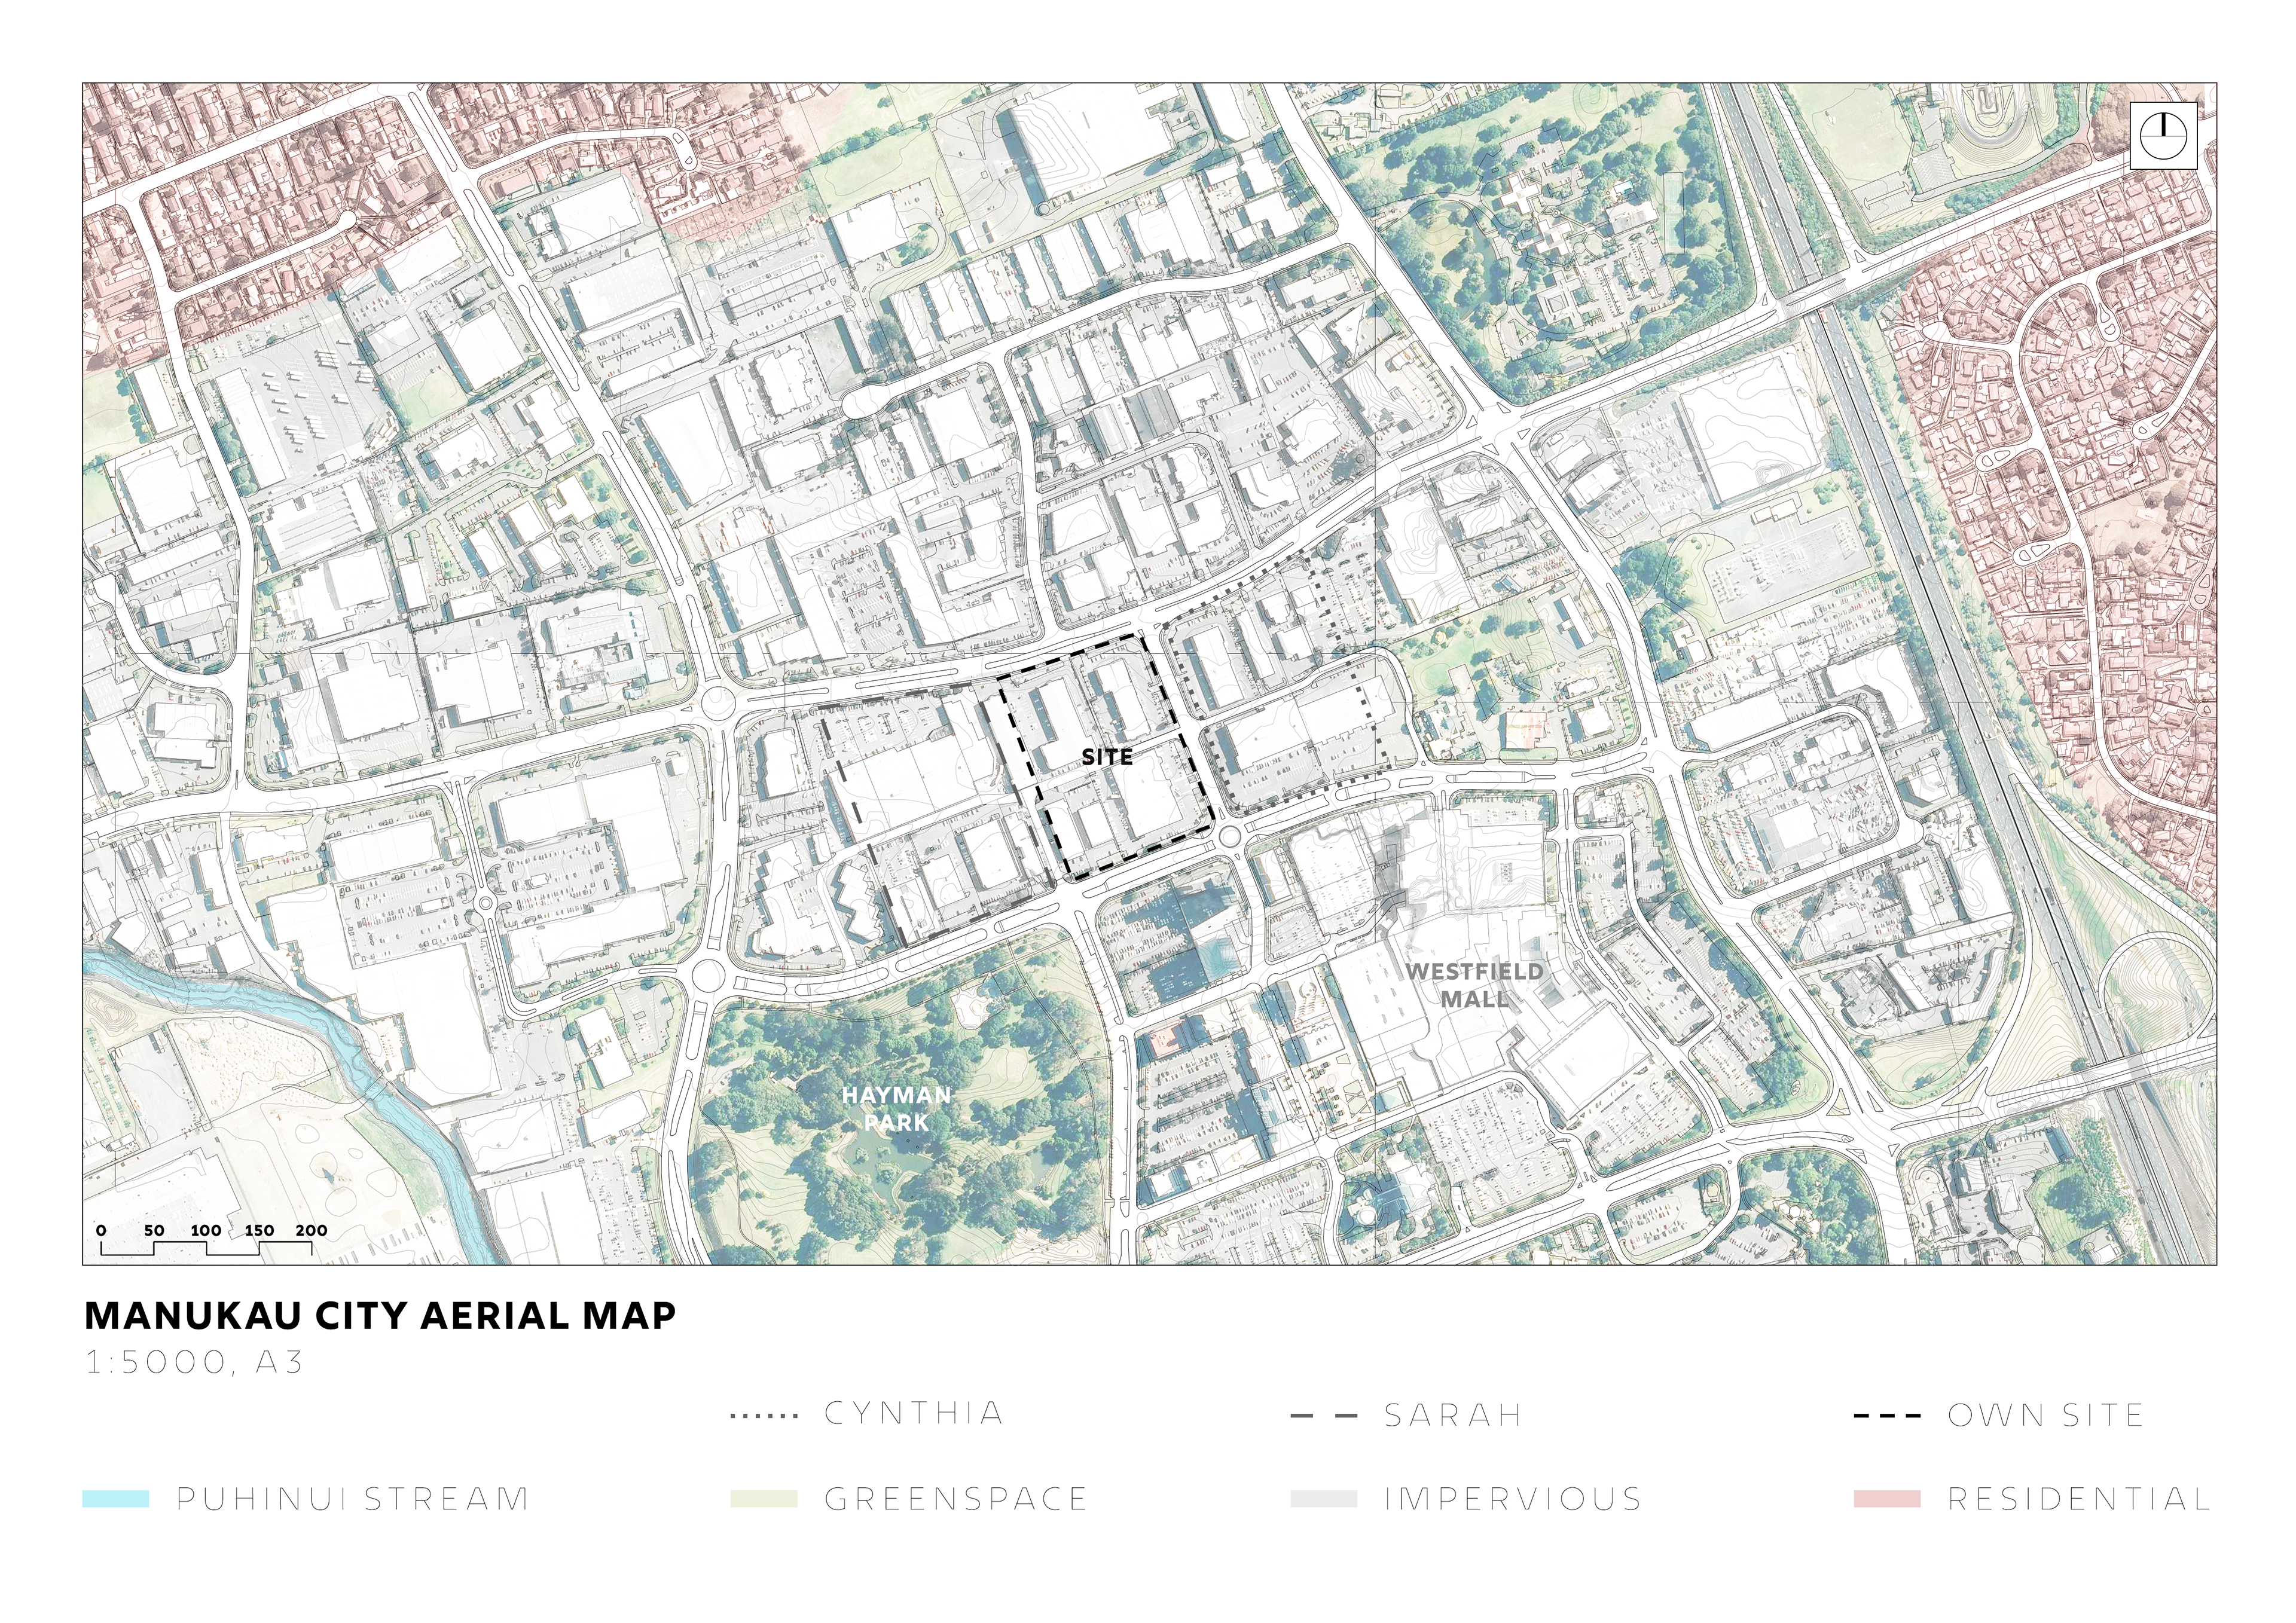Click the '50' scale bar value
This screenshot has height=1623, width=2296.
pyautogui.click(x=154, y=1230)
